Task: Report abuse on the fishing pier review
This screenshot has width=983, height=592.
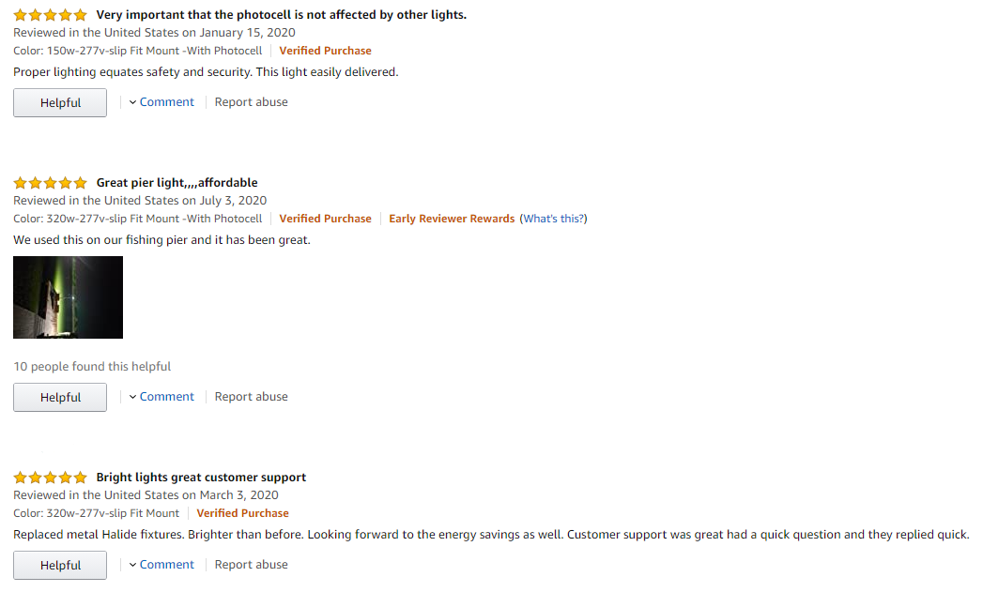Action: coord(251,397)
